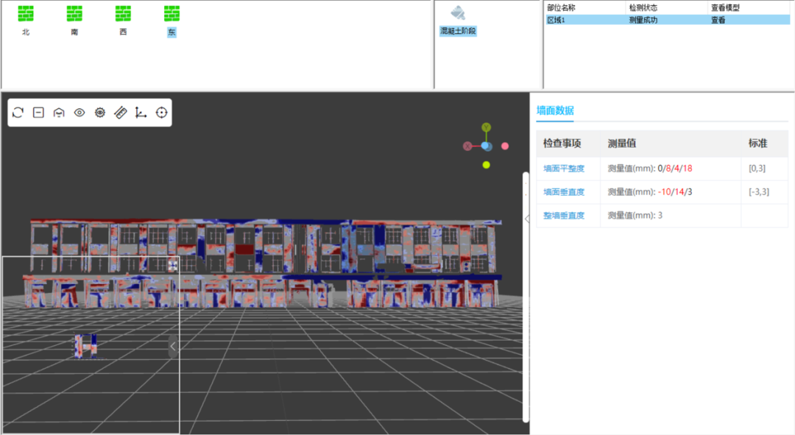Screen dimensions: 795x435
Task: Select the ruler measurement tool
Action: (121, 113)
